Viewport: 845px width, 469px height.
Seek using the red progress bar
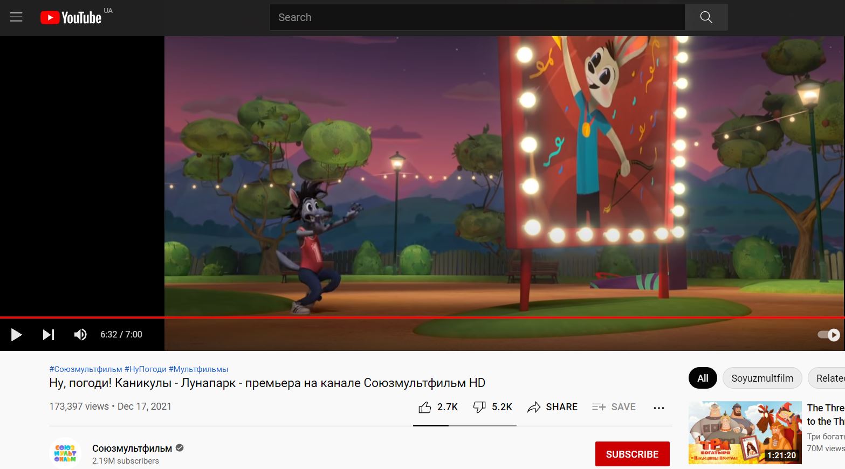tap(422, 318)
